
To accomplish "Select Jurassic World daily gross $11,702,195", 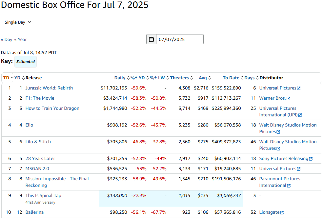I will [114, 88].
